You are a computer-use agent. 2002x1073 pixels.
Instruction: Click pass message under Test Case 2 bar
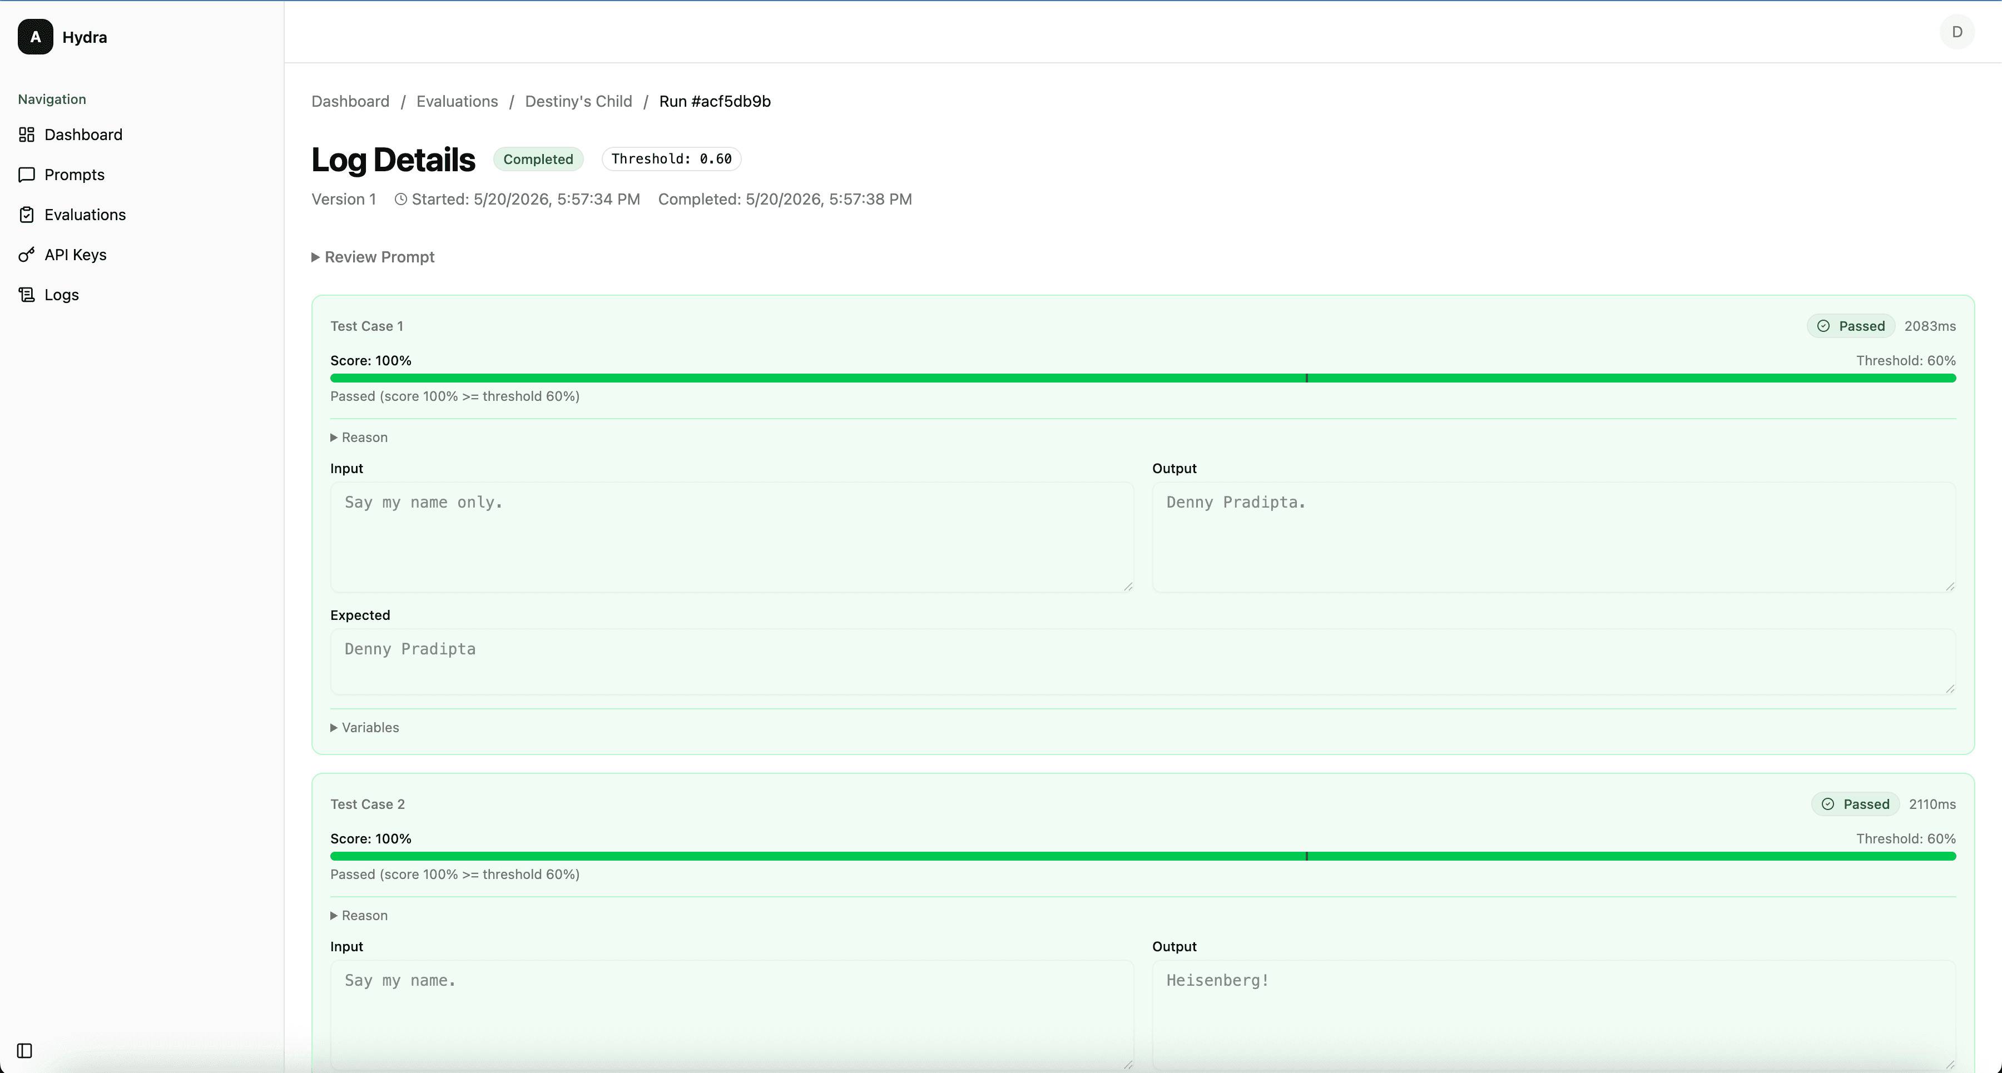click(455, 875)
